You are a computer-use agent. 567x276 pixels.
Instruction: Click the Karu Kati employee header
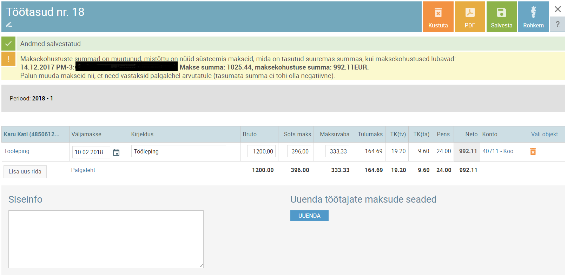32,134
